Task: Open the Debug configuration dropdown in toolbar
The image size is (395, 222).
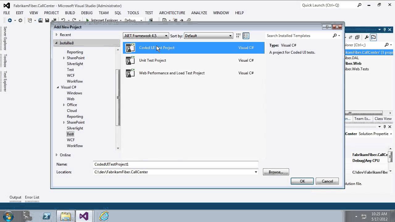Action: [141, 20]
